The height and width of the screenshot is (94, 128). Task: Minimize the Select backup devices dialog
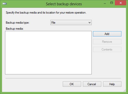[105, 3]
